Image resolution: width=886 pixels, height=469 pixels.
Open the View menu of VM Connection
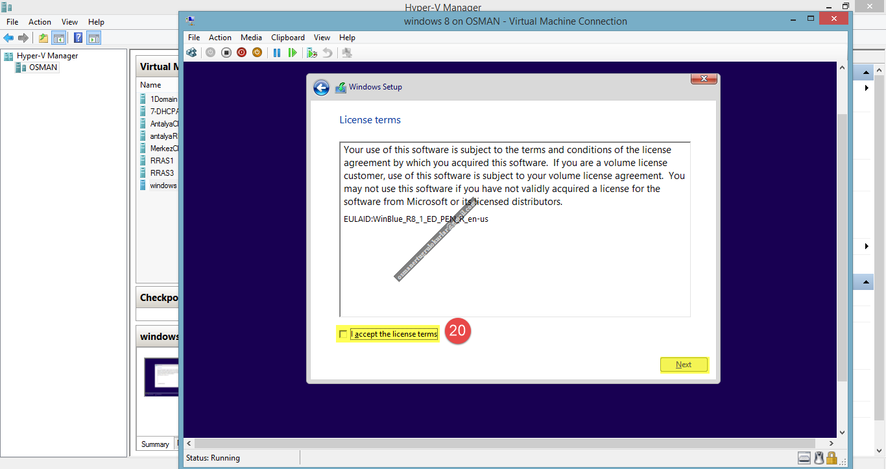click(x=322, y=38)
